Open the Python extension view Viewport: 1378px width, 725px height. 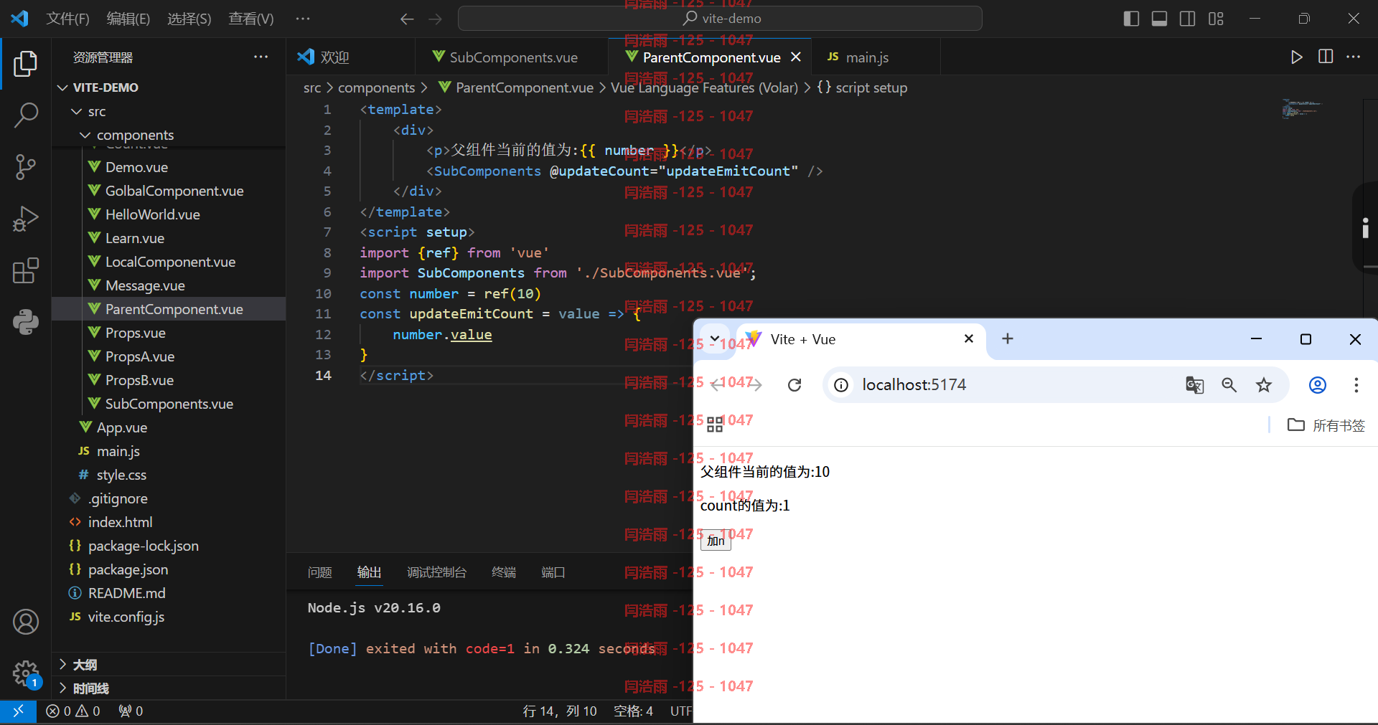tap(25, 323)
